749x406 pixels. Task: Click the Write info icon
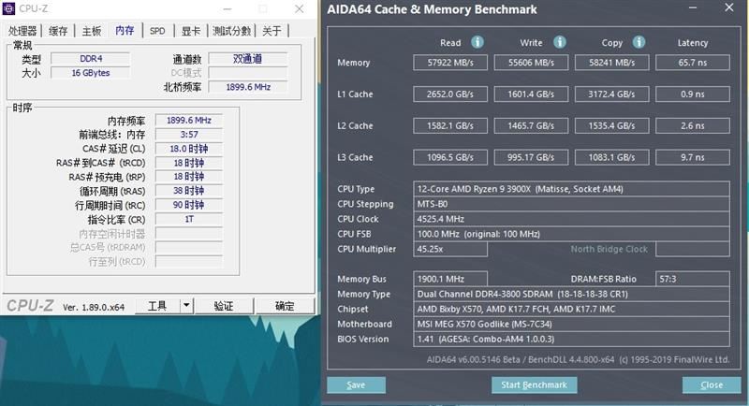[559, 42]
